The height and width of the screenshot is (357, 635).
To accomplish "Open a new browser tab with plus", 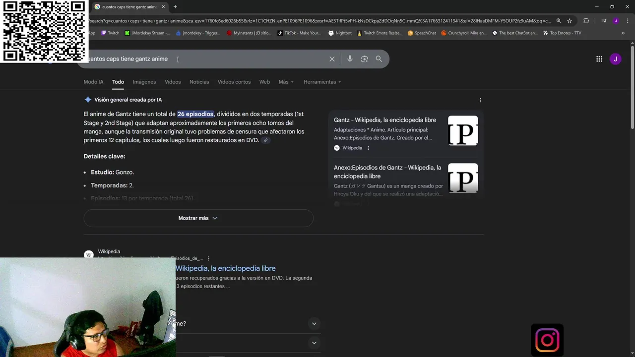I will (175, 7).
